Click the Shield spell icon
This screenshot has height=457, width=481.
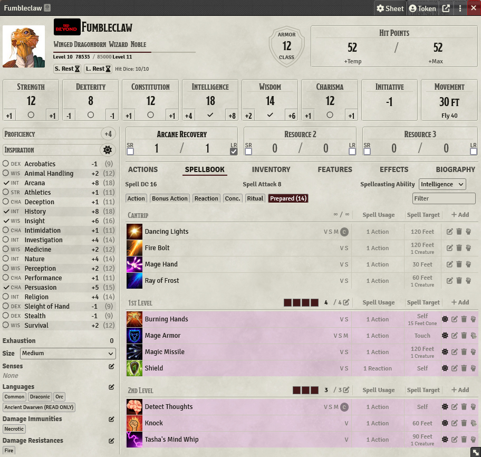pyautogui.click(x=134, y=368)
